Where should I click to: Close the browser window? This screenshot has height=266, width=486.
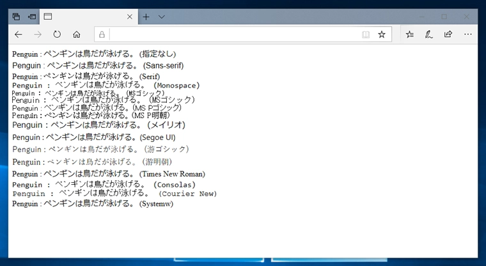[x=466, y=17]
